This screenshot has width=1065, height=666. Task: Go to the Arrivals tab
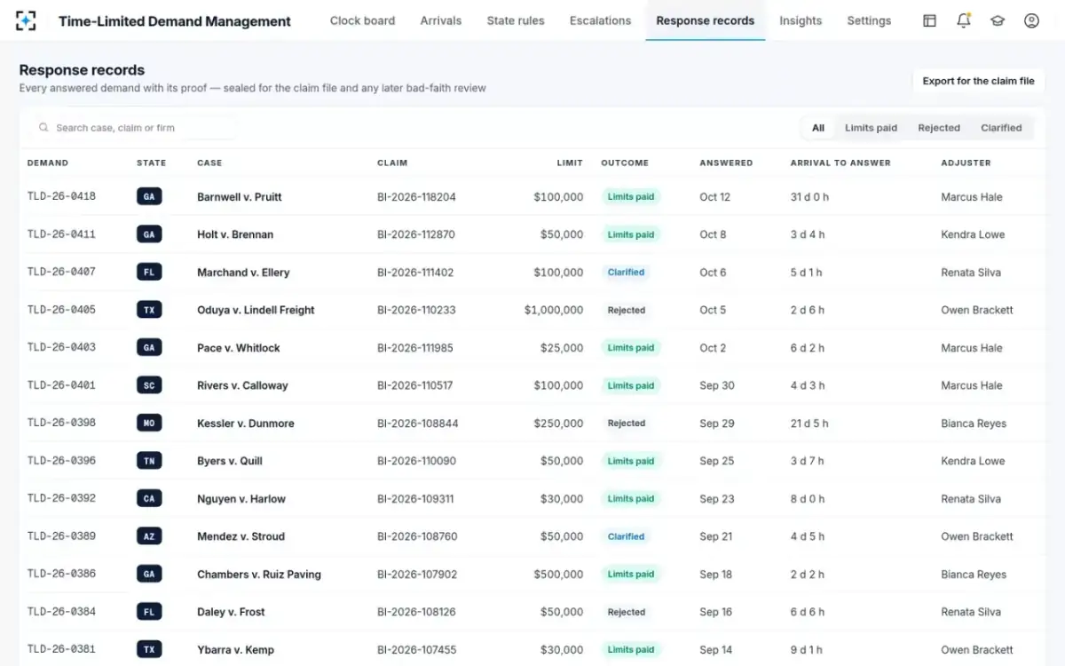[441, 20]
